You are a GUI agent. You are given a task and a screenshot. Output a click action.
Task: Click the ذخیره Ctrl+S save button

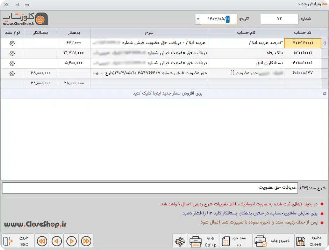pos(310,241)
